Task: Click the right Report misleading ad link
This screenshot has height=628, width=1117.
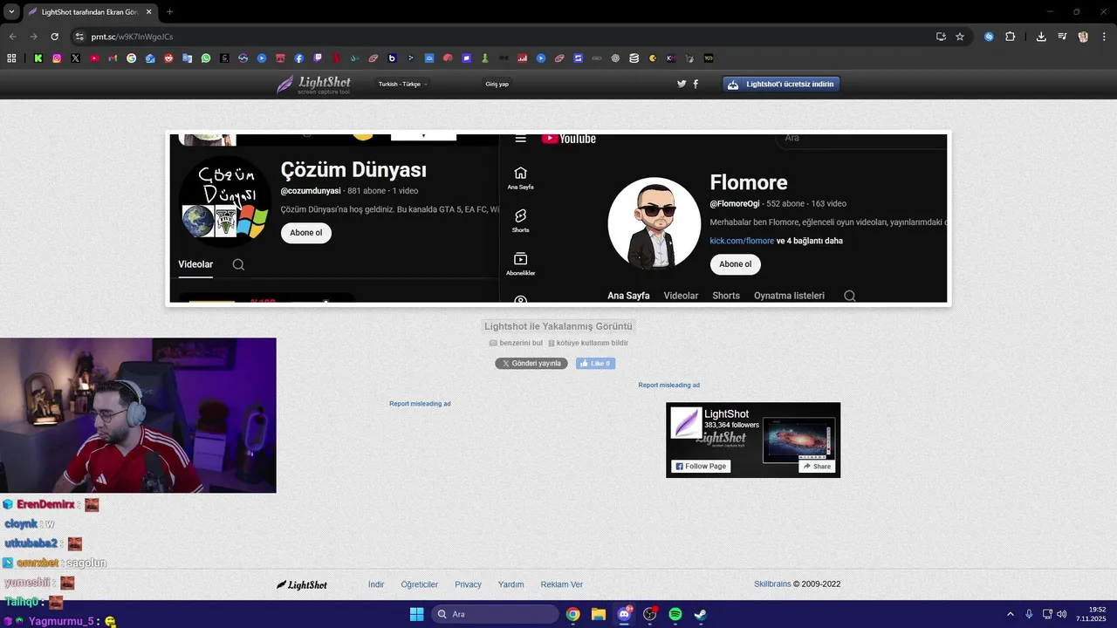Action: pyautogui.click(x=668, y=385)
